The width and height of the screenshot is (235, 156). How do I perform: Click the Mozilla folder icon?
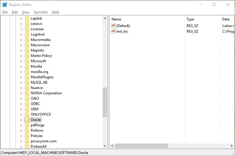point(27,66)
